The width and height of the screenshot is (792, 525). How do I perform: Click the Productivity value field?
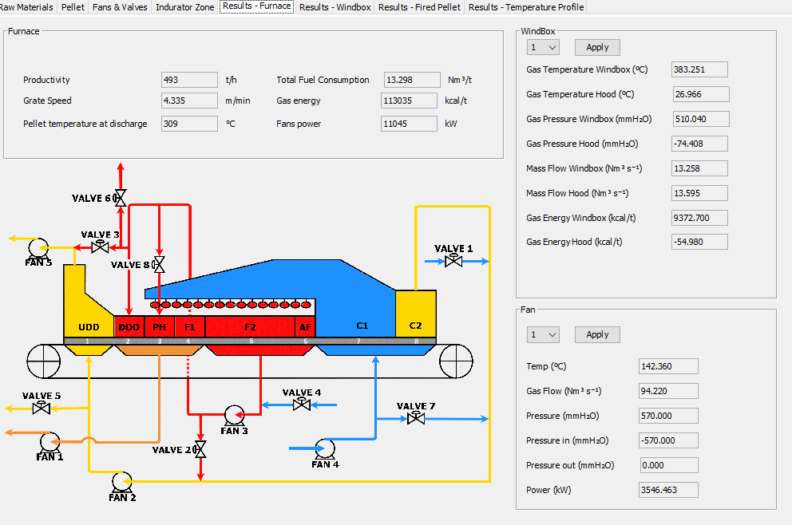[x=189, y=80]
